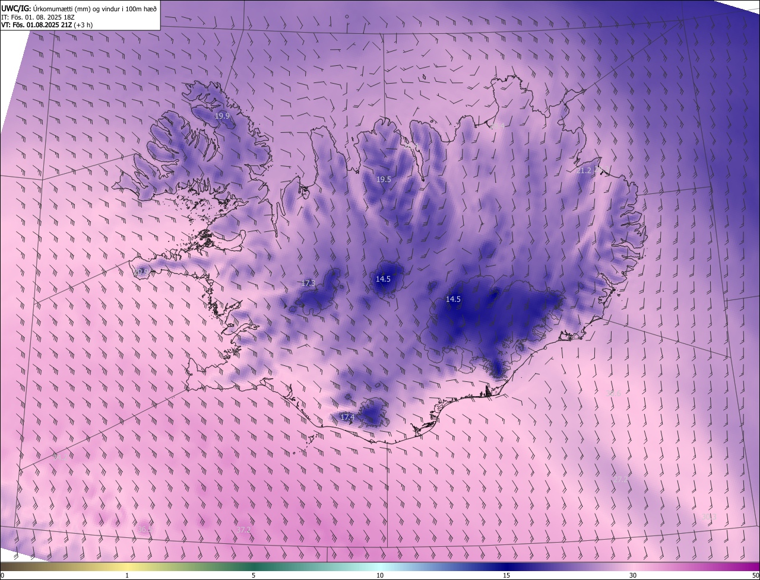
Task: Click the 34.2 value label over the southwest sea
Action: click(x=59, y=457)
